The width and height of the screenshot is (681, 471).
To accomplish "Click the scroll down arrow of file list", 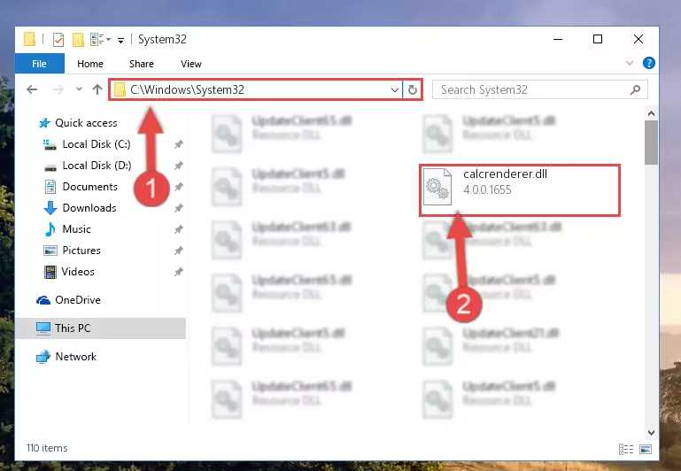I will pyautogui.click(x=651, y=432).
